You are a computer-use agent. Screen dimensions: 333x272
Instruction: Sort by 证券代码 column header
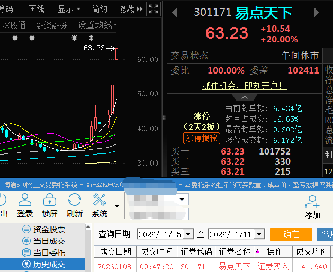(x=196, y=251)
